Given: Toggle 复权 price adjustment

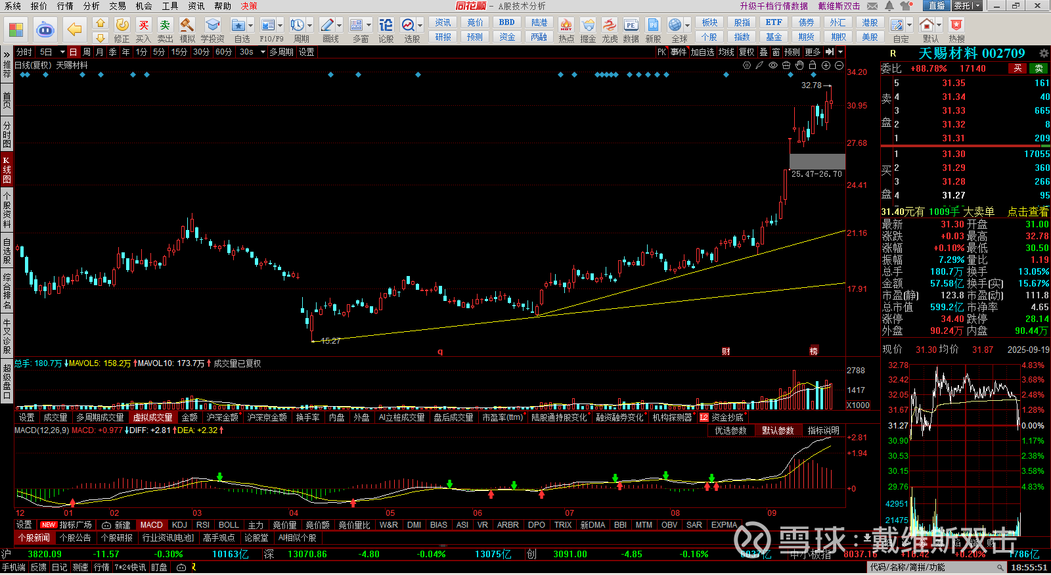Looking at the screenshot, I should (747, 52).
